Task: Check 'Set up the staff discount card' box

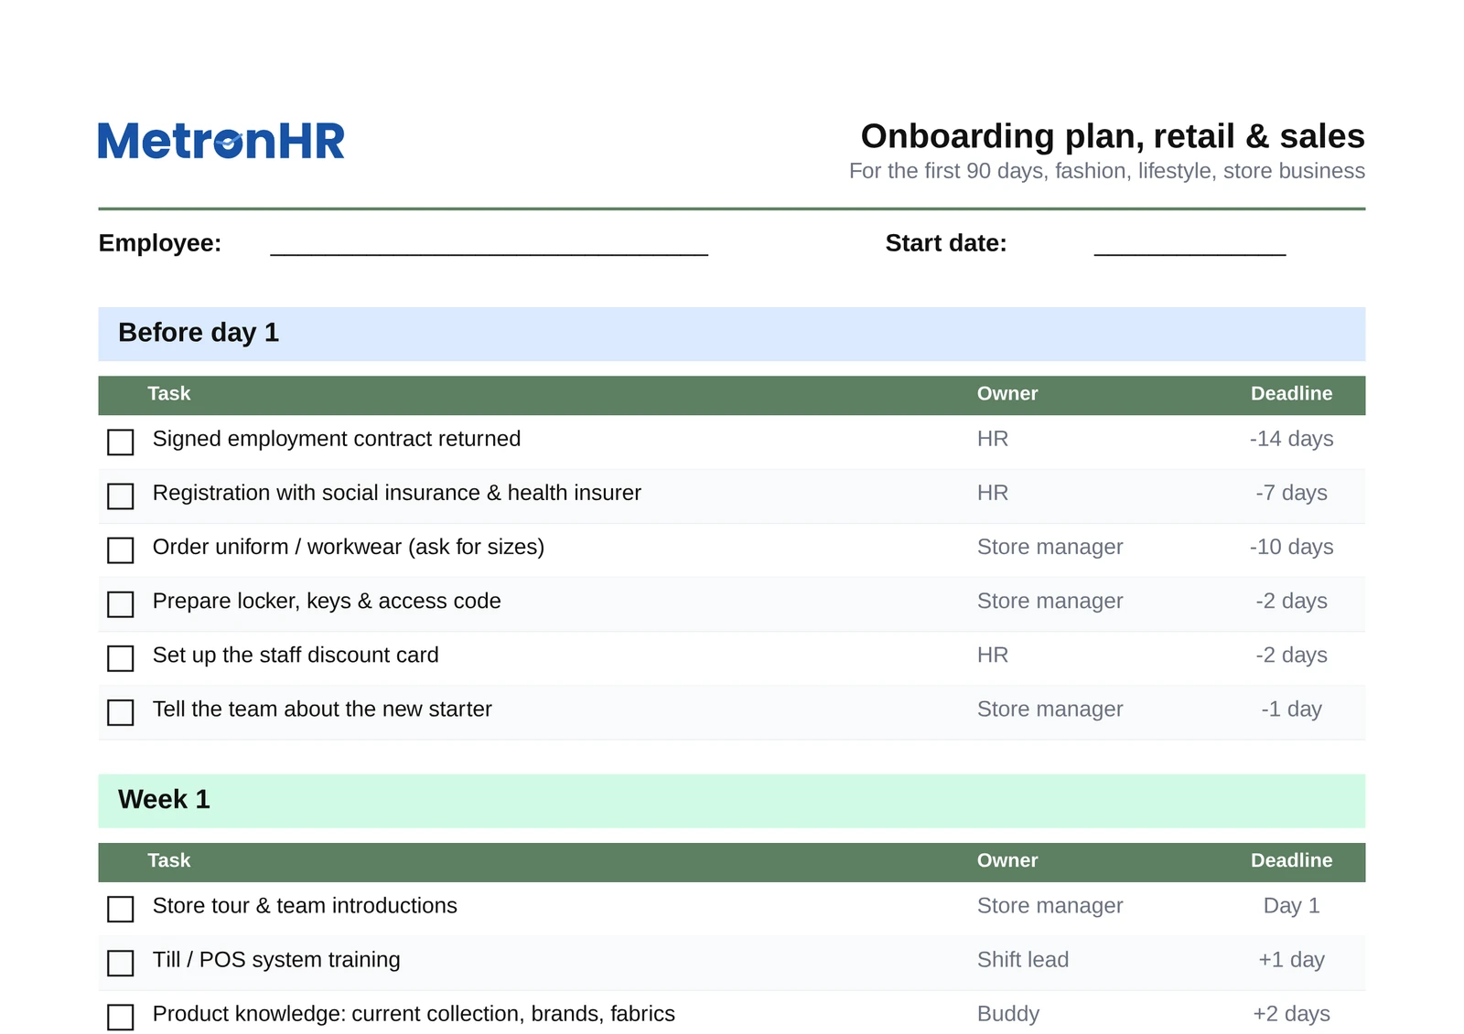Action: click(x=121, y=658)
